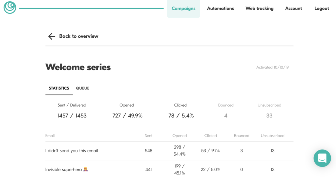This screenshot has height=178, width=336.
Task: Click the Clicked column header
Action: pos(210,136)
